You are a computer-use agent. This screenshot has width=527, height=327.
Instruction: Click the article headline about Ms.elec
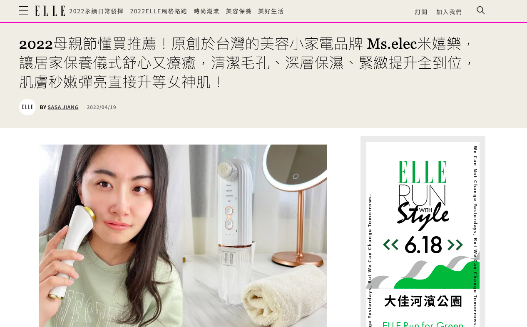pos(246,62)
